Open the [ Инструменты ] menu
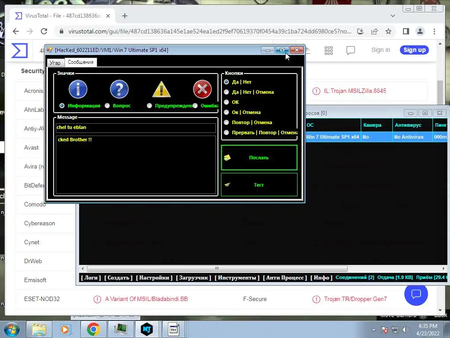The height and width of the screenshot is (338, 450). 237,278
